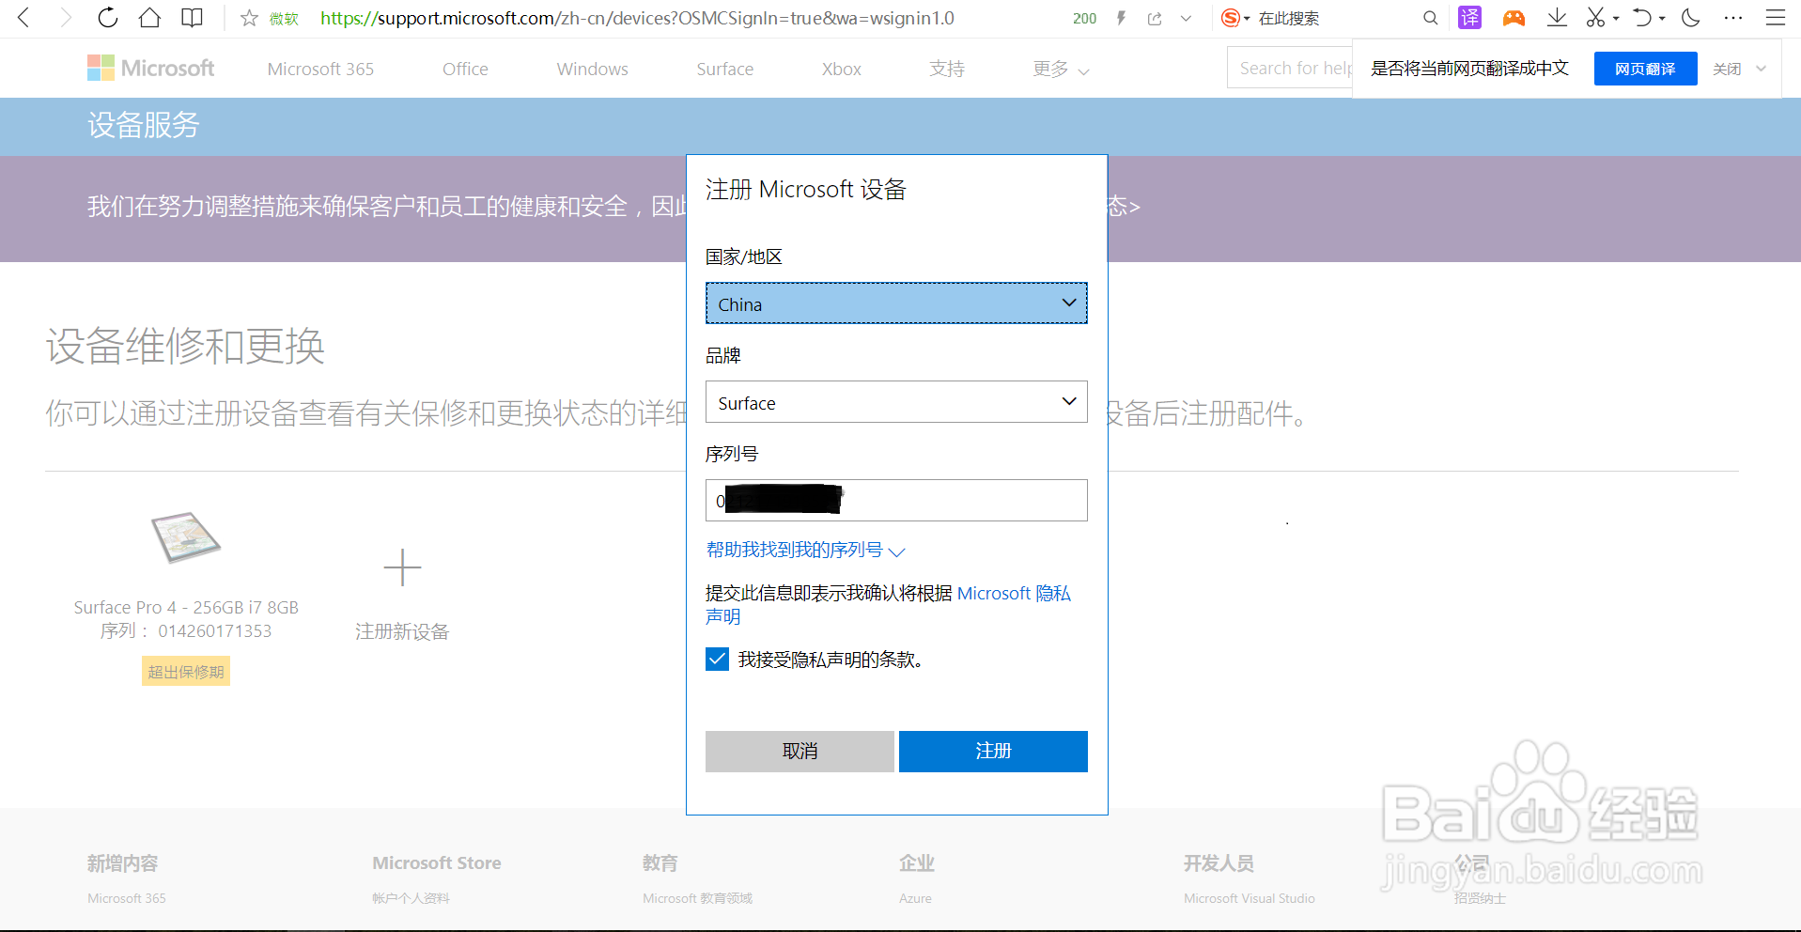The width and height of the screenshot is (1801, 932).
Task: Open the Azure footer link
Action: point(915,898)
